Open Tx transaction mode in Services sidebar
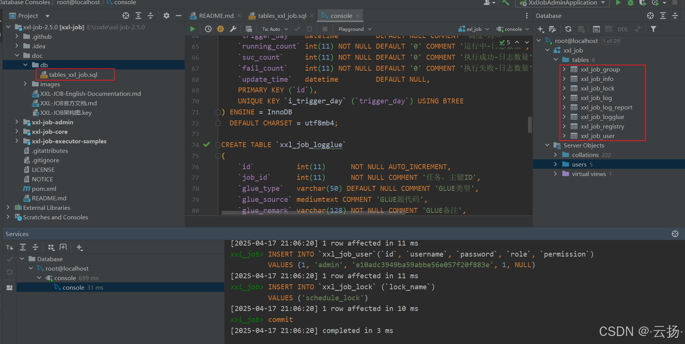Screen dimensions: 685x344 click(10, 247)
